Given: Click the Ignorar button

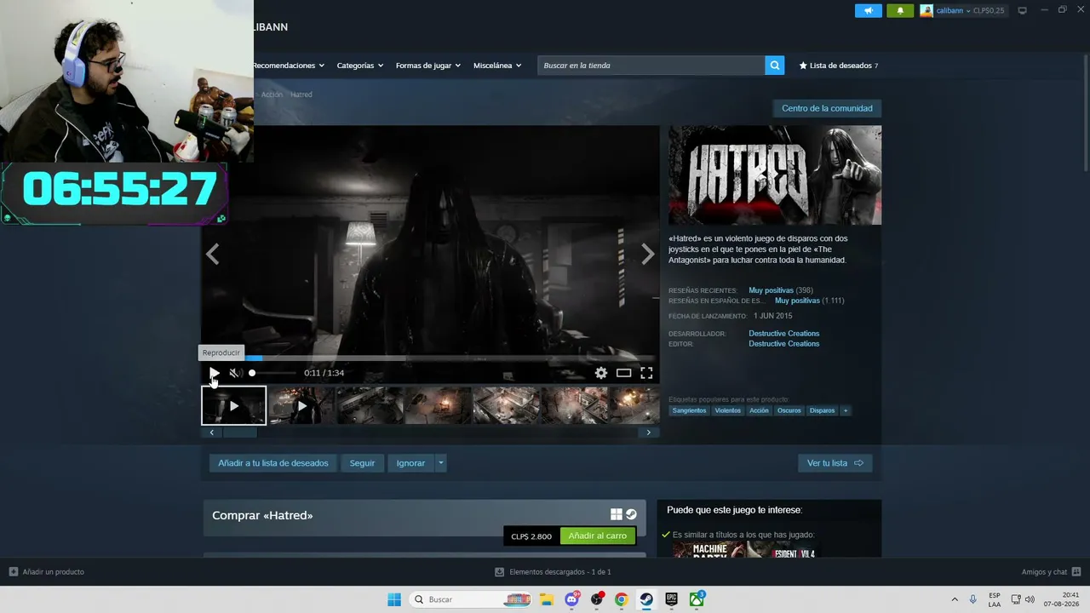Looking at the screenshot, I should coord(410,463).
